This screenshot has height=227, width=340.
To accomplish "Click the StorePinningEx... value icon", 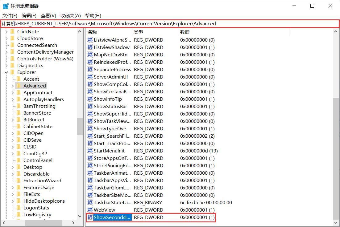I will [90, 165].
